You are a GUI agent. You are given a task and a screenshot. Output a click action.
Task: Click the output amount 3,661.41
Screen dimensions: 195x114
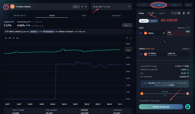pyautogui.click(x=171, y=53)
